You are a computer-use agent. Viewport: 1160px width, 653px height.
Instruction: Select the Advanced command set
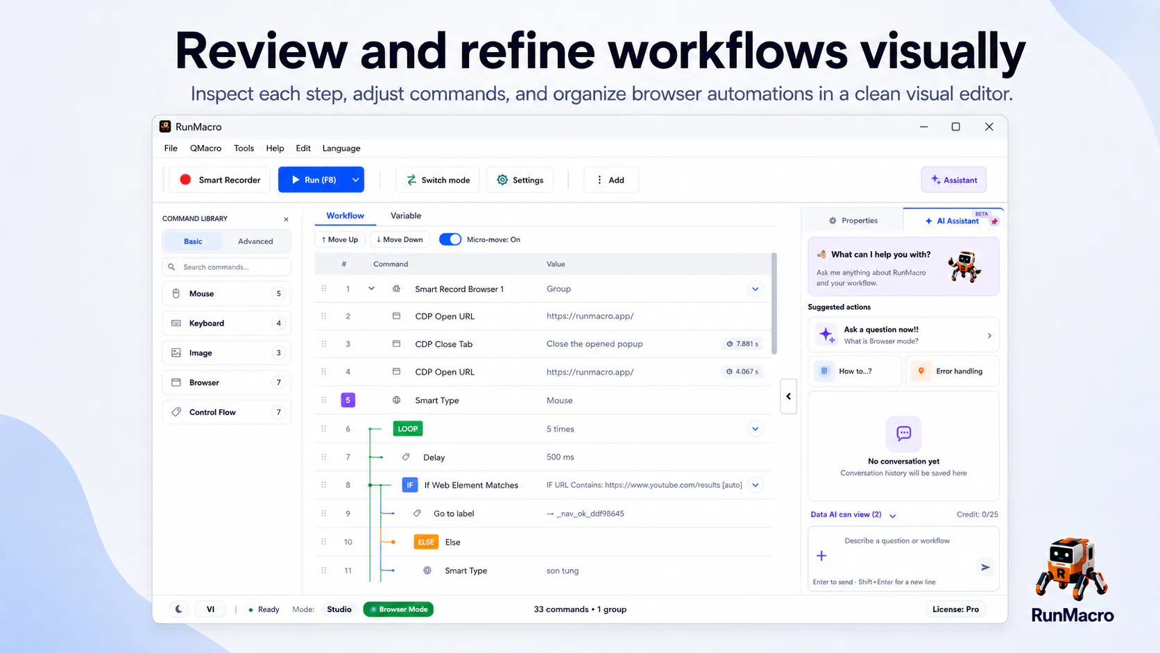255,241
